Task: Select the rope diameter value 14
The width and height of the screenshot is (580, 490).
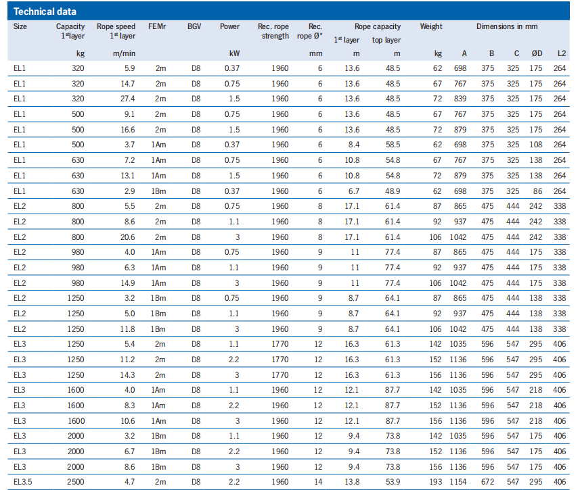Action: pos(318,481)
